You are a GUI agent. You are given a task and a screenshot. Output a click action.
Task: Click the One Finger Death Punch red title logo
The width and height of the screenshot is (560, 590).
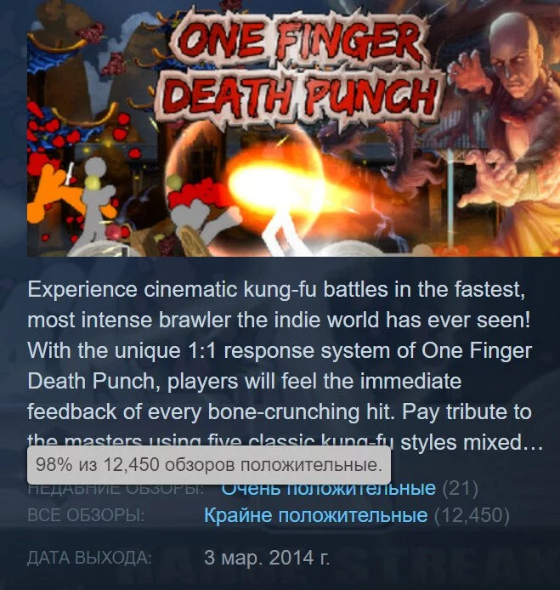[299, 68]
